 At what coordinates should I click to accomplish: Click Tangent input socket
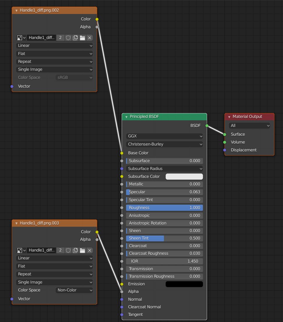122,315
